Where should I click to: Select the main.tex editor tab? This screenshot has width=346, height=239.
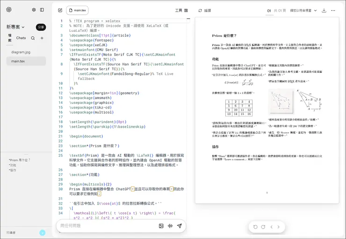click(x=77, y=10)
